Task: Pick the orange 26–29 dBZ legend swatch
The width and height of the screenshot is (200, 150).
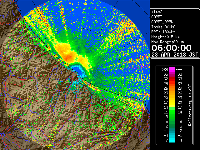Action: [172, 88]
